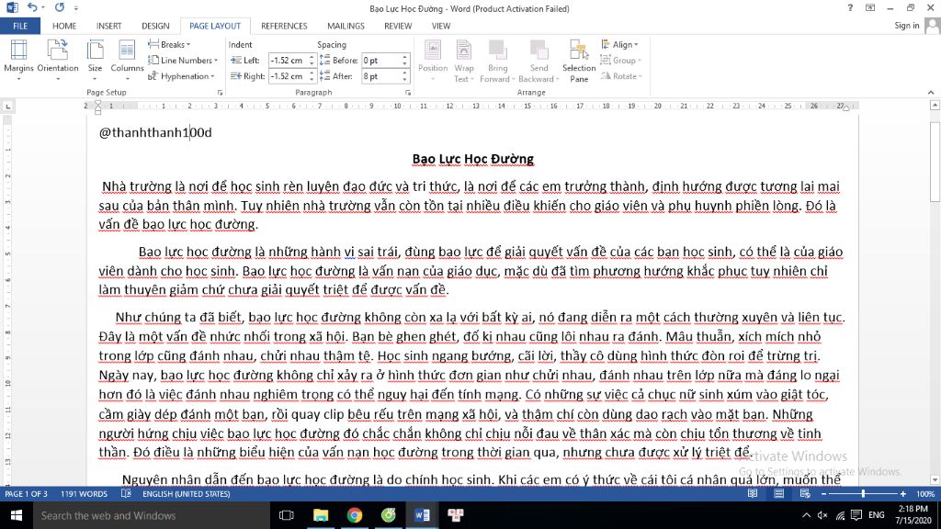Image resolution: width=941 pixels, height=529 pixels.
Task: Switch to the MAILINGS tab
Action: (346, 26)
